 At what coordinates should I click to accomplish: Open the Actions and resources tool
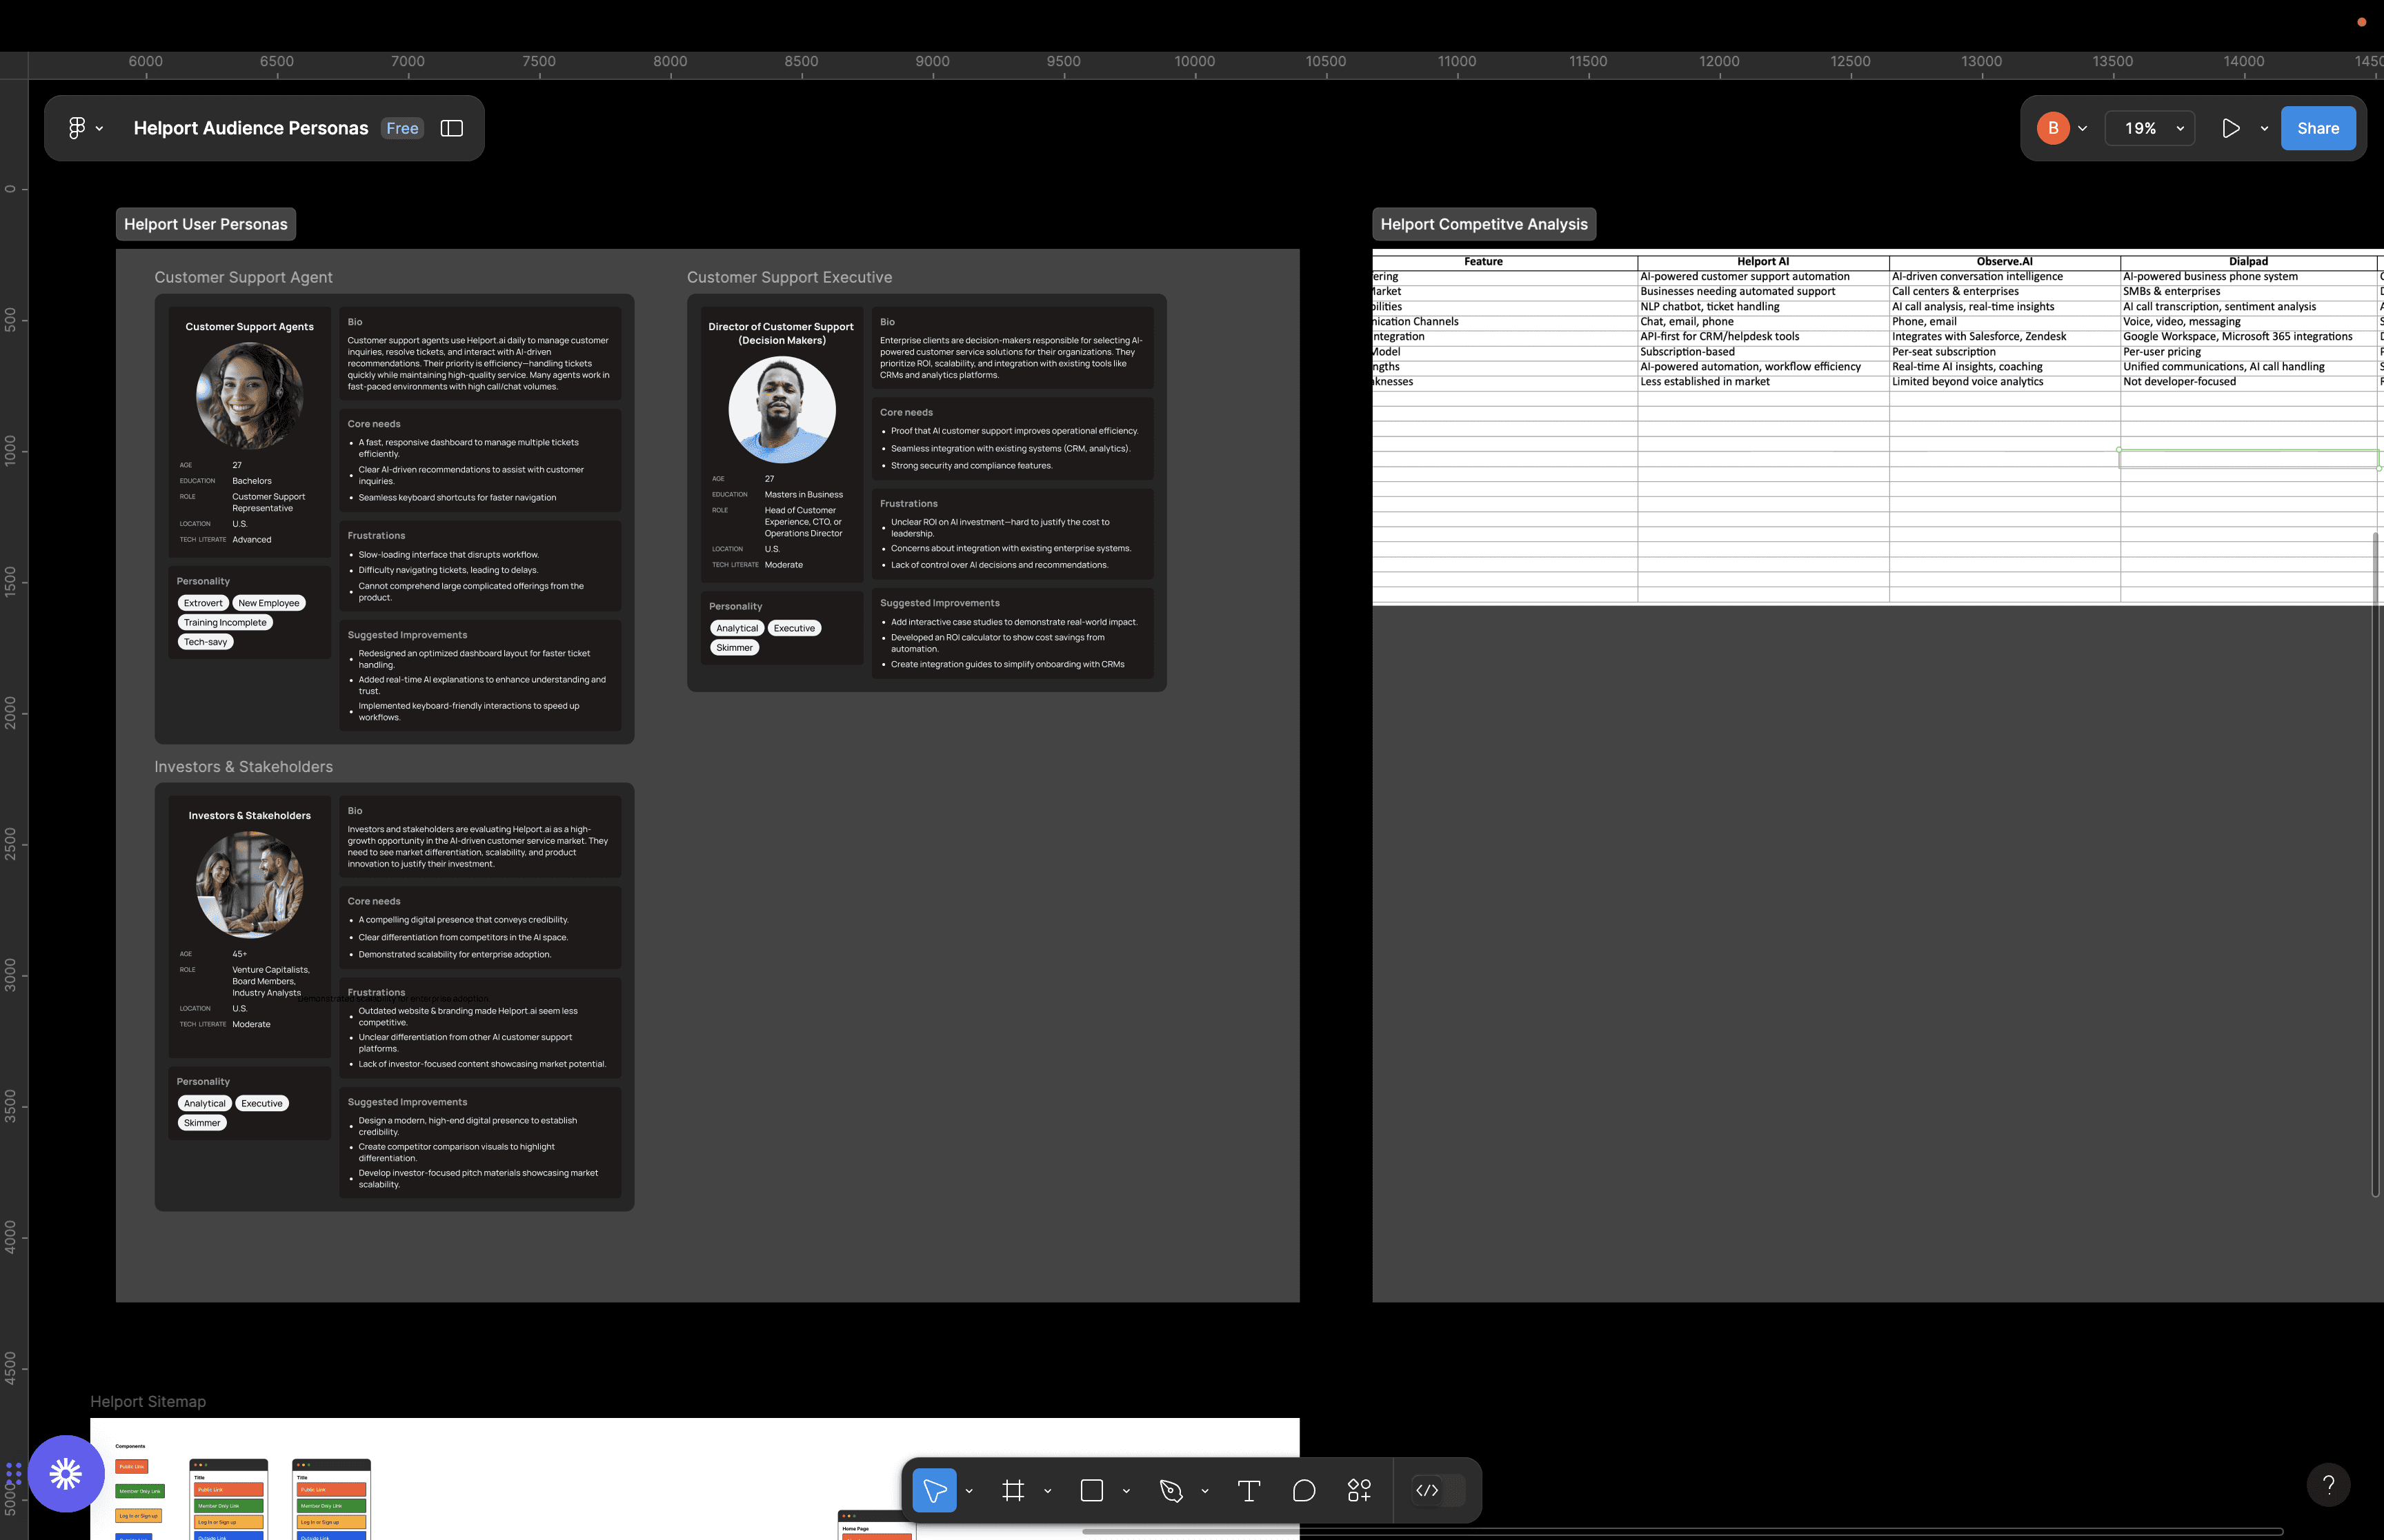click(1358, 1491)
